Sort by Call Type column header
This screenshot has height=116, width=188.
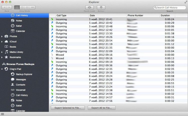pyautogui.click(x=72, y=15)
